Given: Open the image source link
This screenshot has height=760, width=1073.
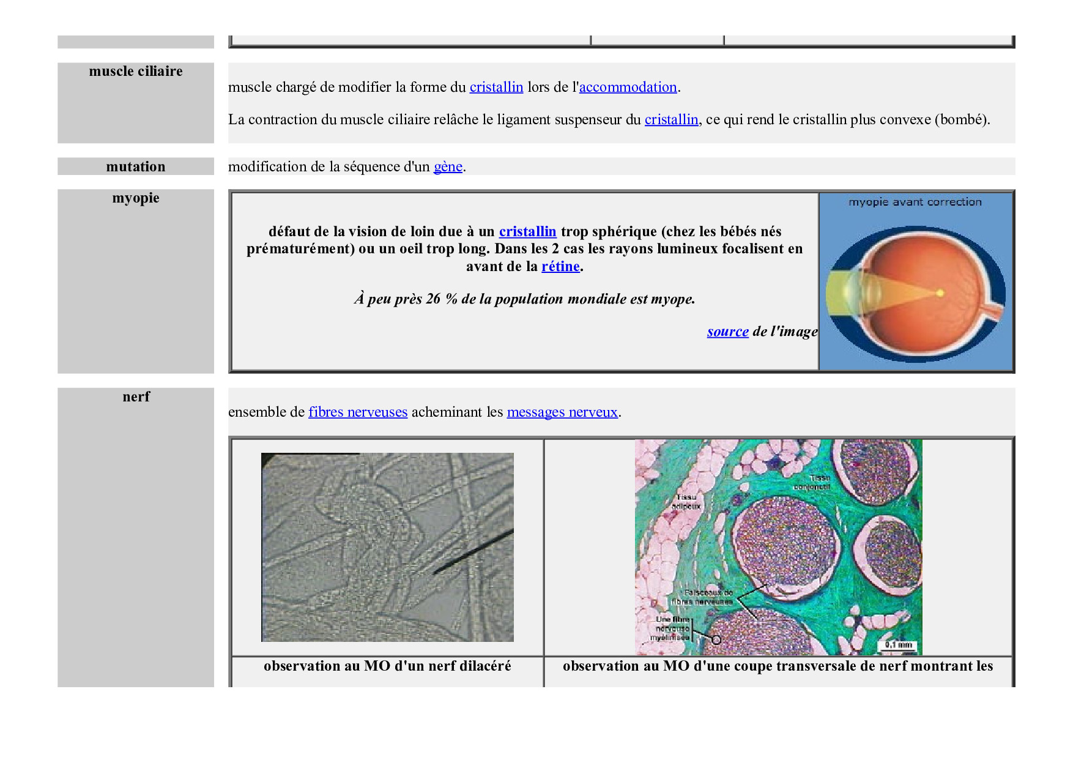Looking at the screenshot, I should [727, 331].
